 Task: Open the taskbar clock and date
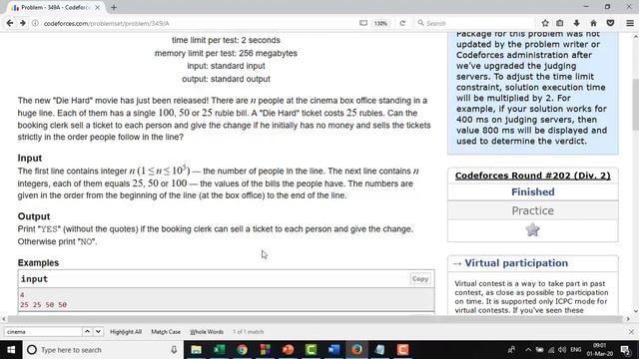coord(600,350)
